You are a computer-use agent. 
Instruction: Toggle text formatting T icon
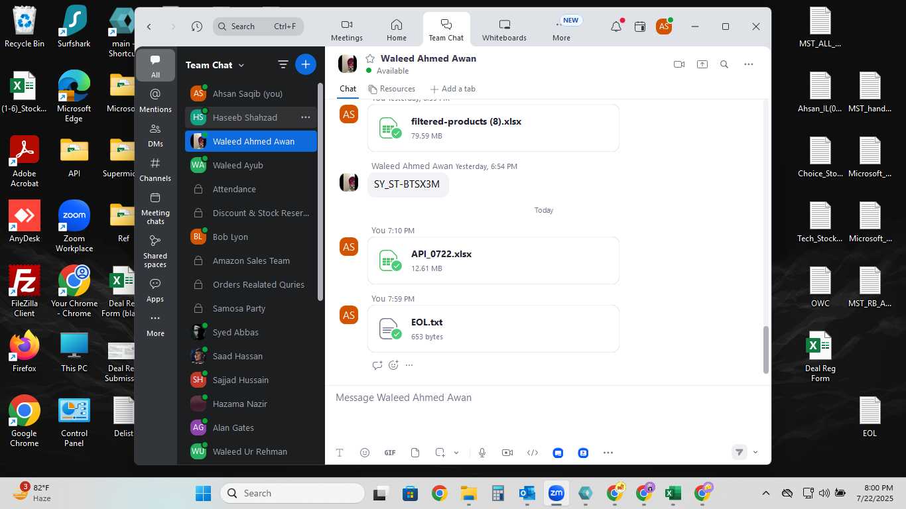pos(340,453)
